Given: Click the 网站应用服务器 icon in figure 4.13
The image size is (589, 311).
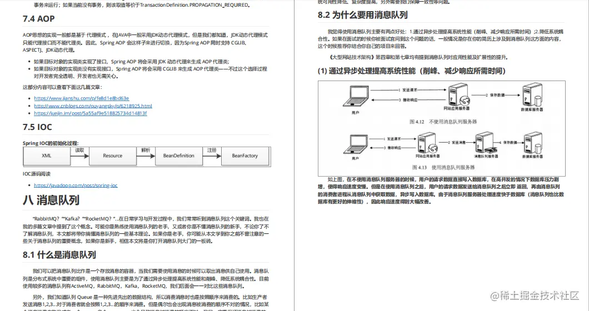Looking at the screenshot, I should pyautogui.click(x=427, y=143).
